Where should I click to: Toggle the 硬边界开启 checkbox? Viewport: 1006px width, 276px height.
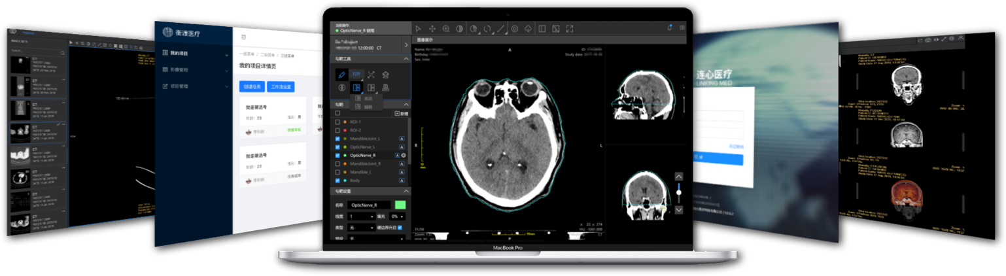pos(400,228)
